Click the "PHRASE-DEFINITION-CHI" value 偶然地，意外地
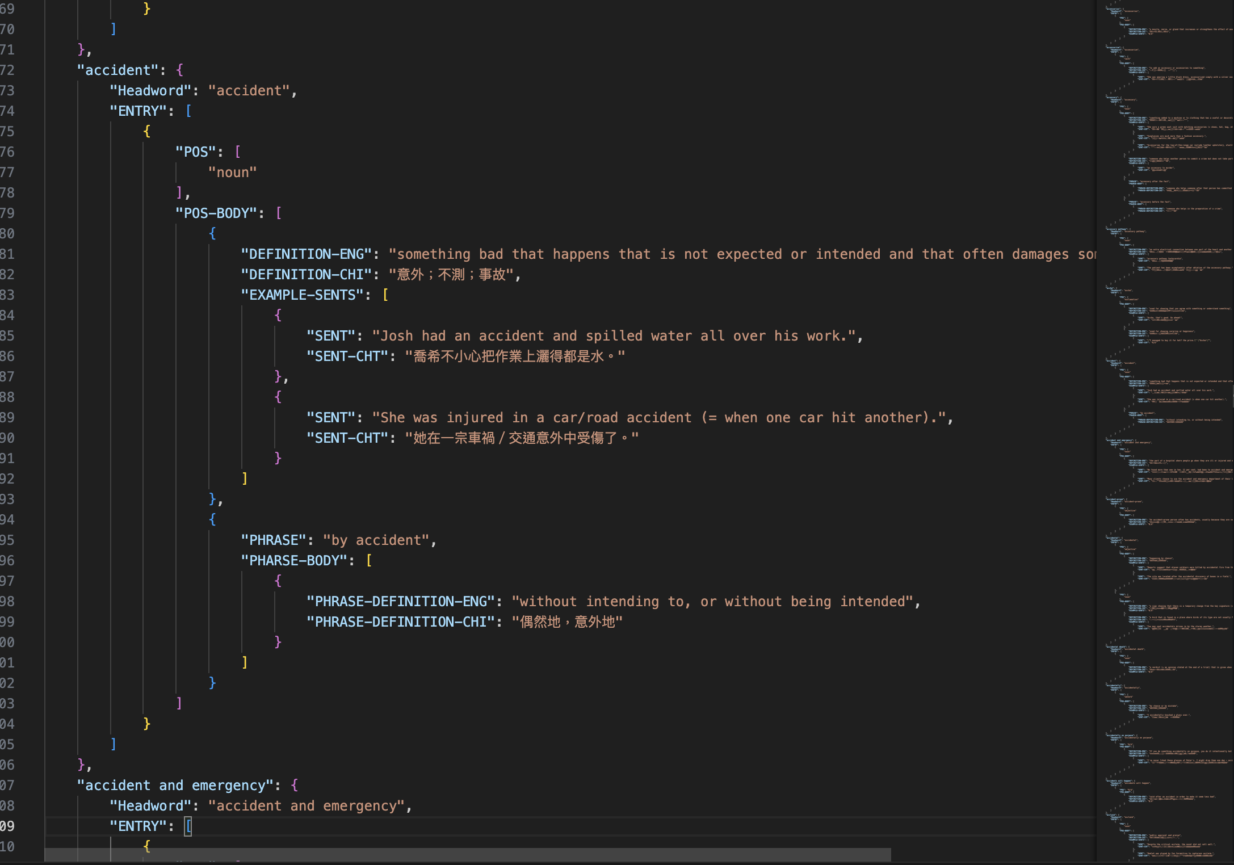Viewport: 1234px width, 865px height. pyautogui.click(x=566, y=622)
